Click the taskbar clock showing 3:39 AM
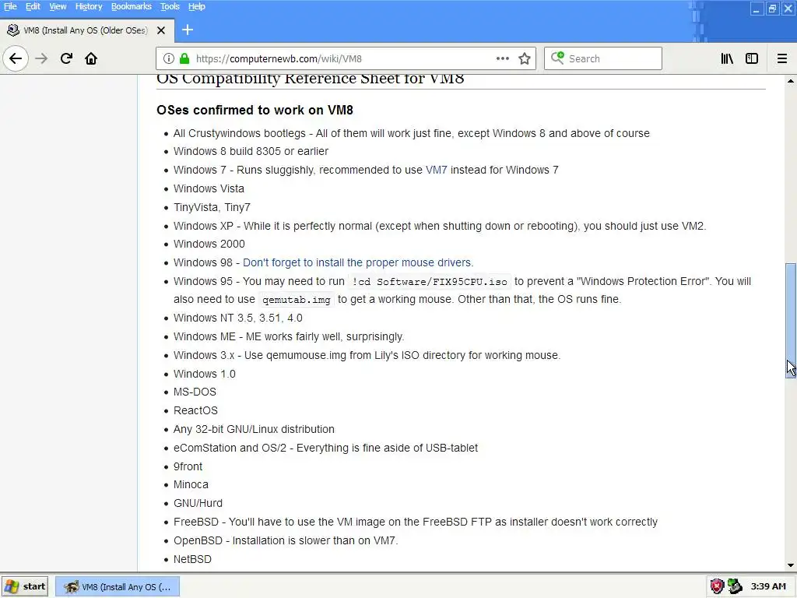The height and width of the screenshot is (598, 797). pos(768,586)
